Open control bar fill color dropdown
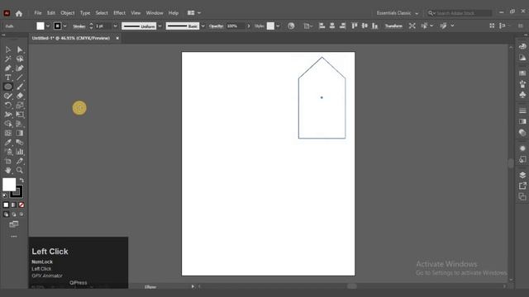 (48, 26)
